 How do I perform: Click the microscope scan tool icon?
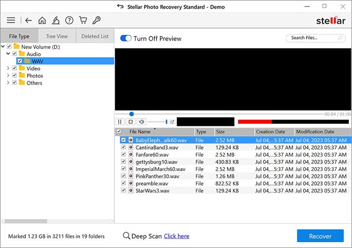point(56,21)
